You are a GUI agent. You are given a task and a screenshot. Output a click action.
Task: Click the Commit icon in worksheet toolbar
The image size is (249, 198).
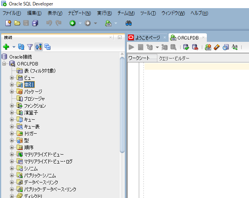pos(186,47)
